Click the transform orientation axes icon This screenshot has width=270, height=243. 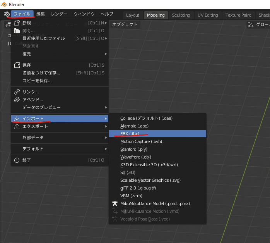point(251,24)
